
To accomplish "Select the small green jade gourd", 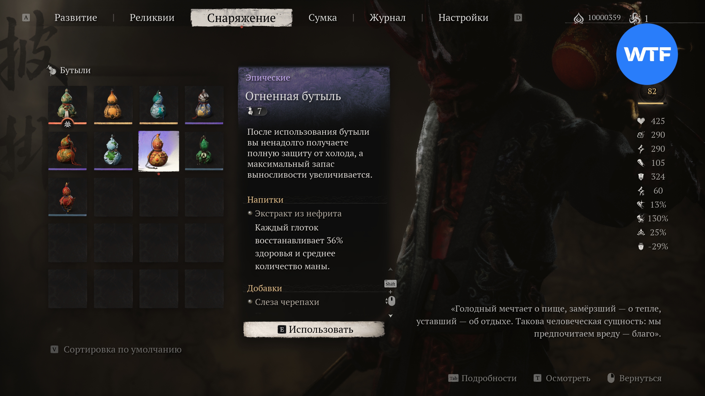I will coord(204,151).
